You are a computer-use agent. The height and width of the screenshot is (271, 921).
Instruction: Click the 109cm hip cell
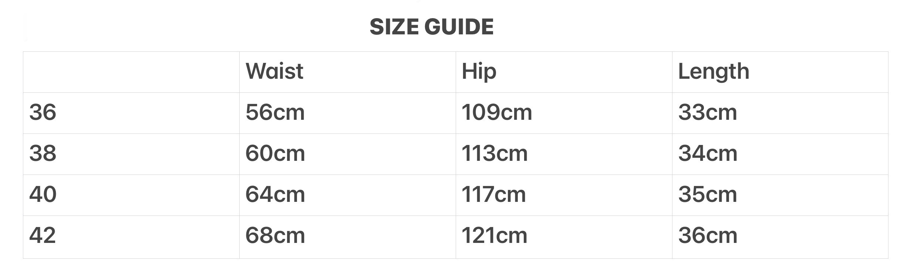(496, 112)
